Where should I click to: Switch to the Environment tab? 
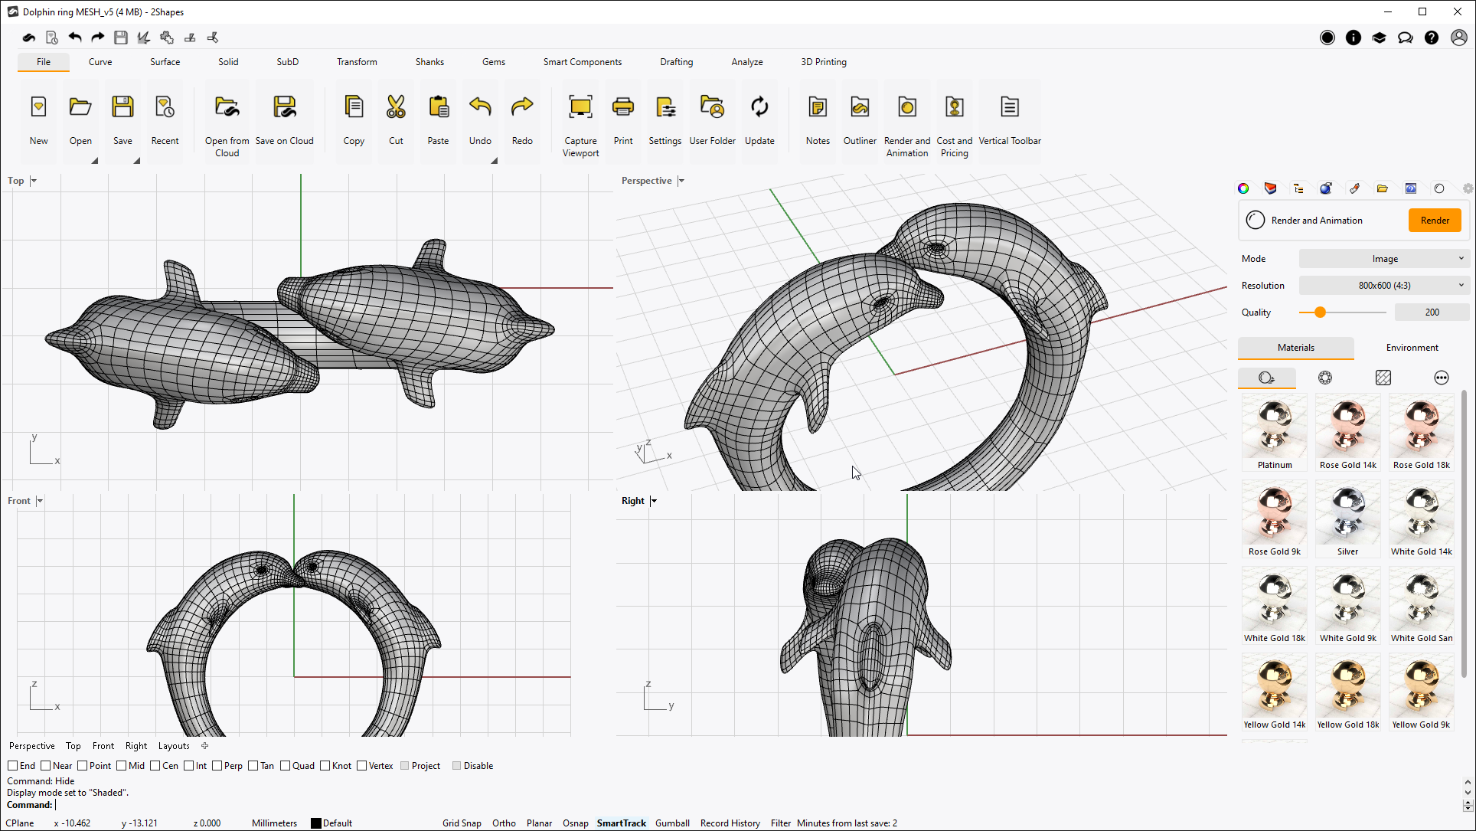(1412, 348)
